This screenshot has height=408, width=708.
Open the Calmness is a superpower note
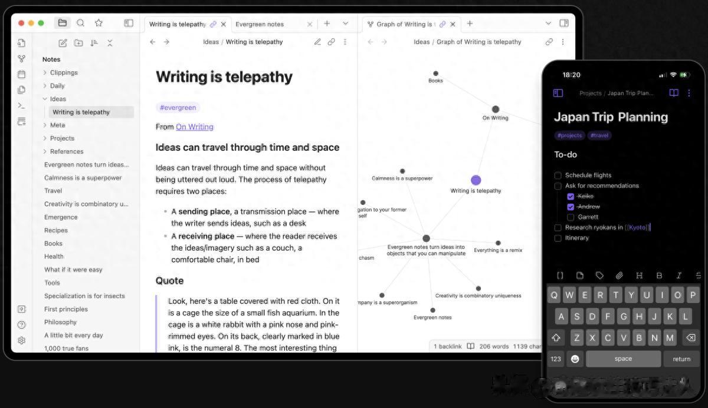(83, 178)
